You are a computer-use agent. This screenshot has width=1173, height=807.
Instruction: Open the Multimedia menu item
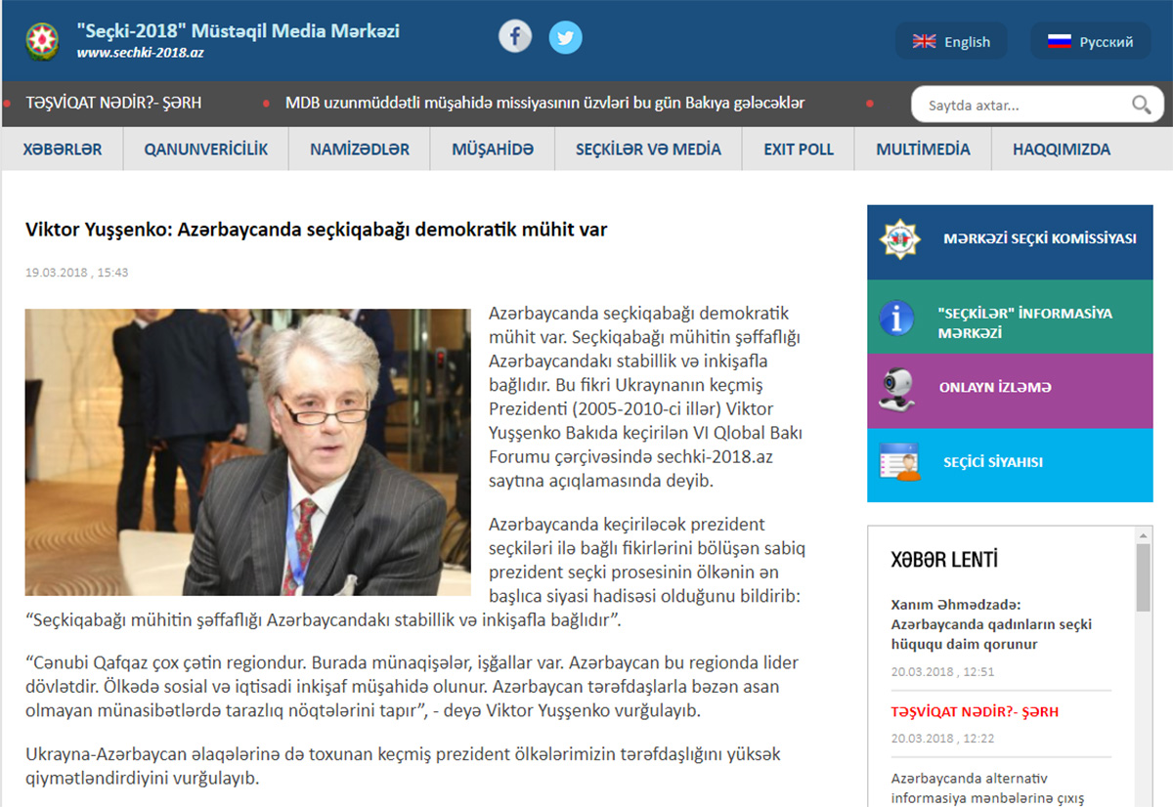pos(923,149)
